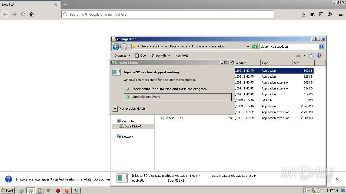Launch Chrome from taskbar

49,190
